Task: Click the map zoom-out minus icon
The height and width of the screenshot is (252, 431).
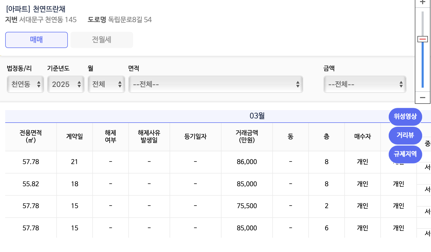Action: point(423,98)
